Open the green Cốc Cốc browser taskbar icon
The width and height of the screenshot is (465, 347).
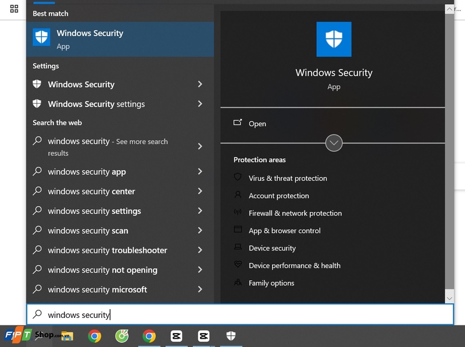click(122, 336)
